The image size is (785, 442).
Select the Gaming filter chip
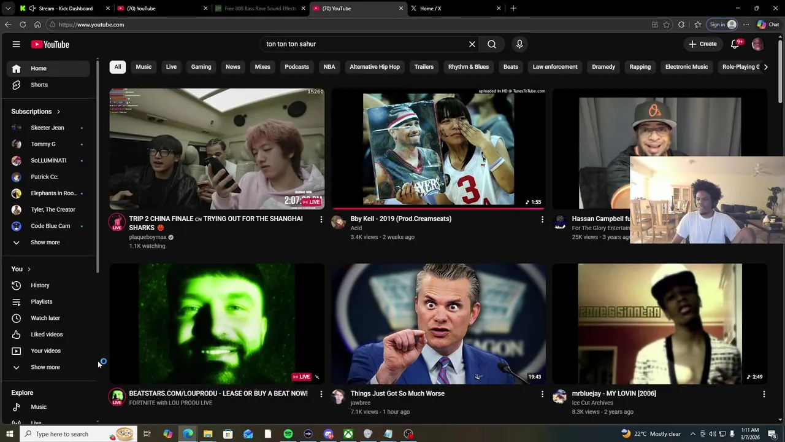(201, 67)
